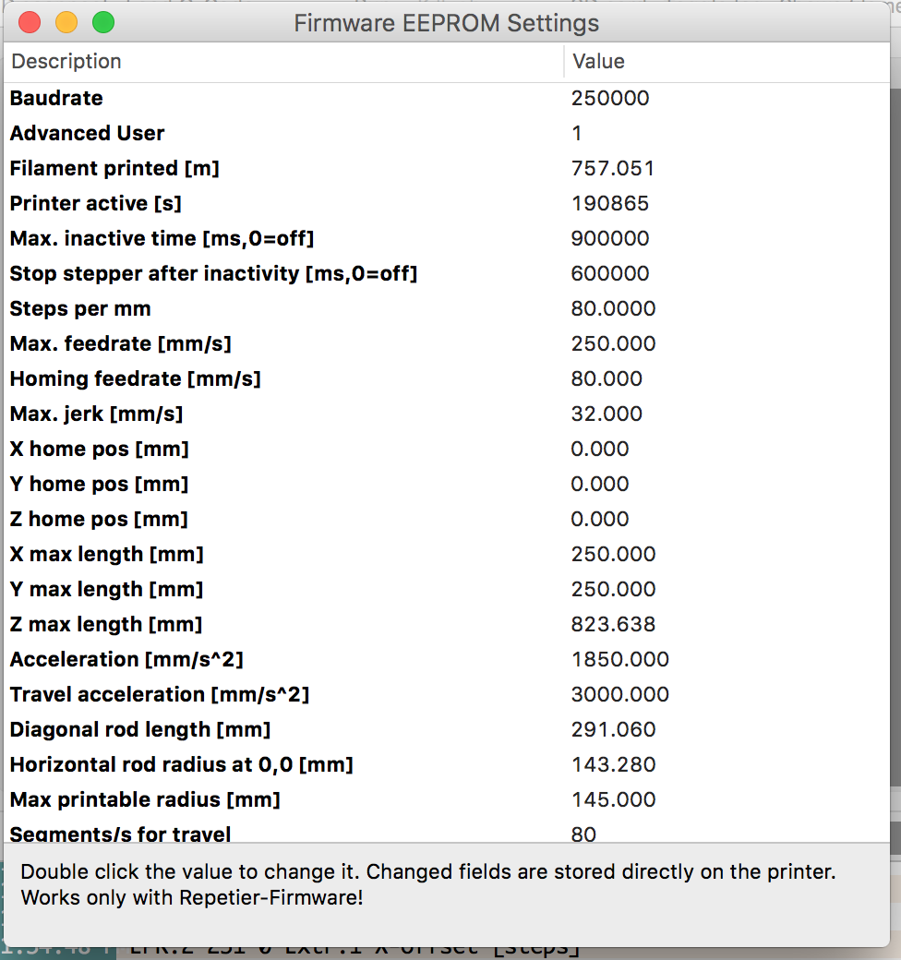Select the Z max length value 823.638
The image size is (901, 960).
[613, 624]
